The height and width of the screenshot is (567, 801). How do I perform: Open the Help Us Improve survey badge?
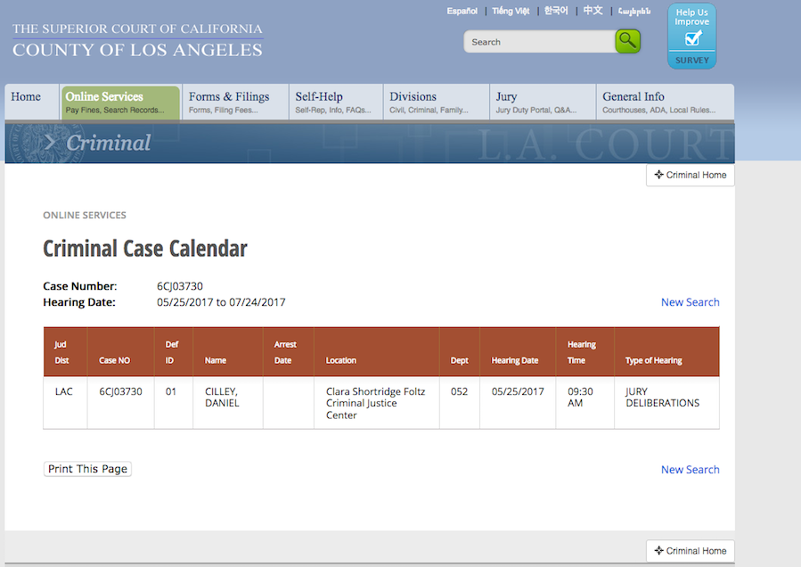pos(691,37)
